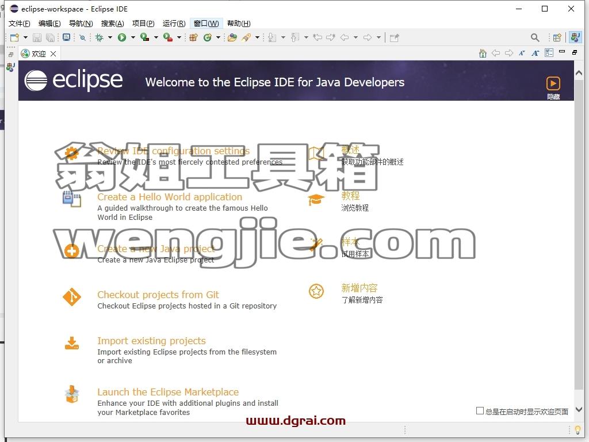This screenshot has height=442, width=589.
Task: Click the Open Type folder icon
Action: click(232, 37)
